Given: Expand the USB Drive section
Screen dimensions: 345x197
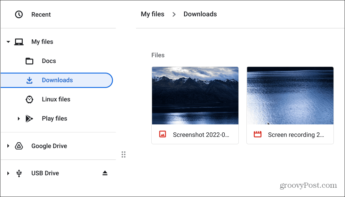Looking at the screenshot, I should 8,173.
